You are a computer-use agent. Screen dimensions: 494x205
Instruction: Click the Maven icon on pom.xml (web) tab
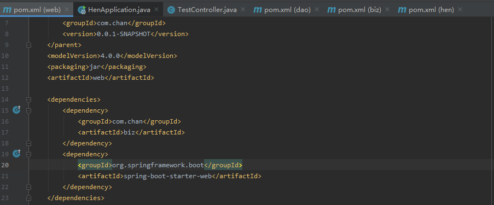7,10
